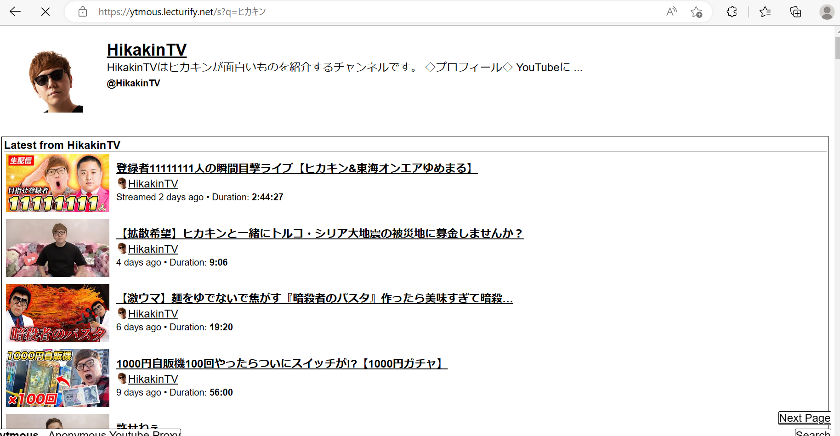This screenshot has width=840, height=436.
Task: Click the HikakinTV avatar beside the live stream title
Action: (x=121, y=183)
